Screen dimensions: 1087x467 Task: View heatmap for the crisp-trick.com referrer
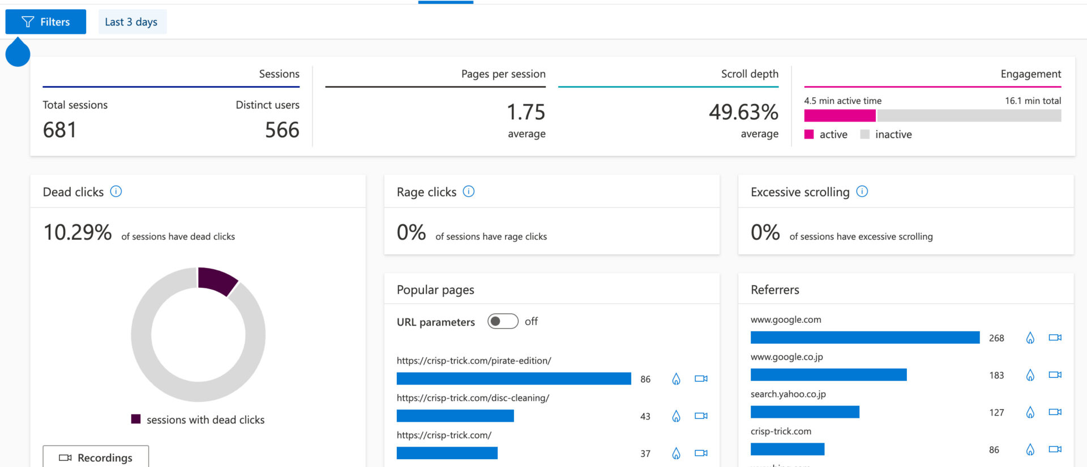click(1030, 449)
